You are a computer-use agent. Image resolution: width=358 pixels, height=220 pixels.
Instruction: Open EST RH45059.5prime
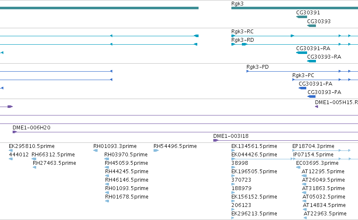click(107, 167)
